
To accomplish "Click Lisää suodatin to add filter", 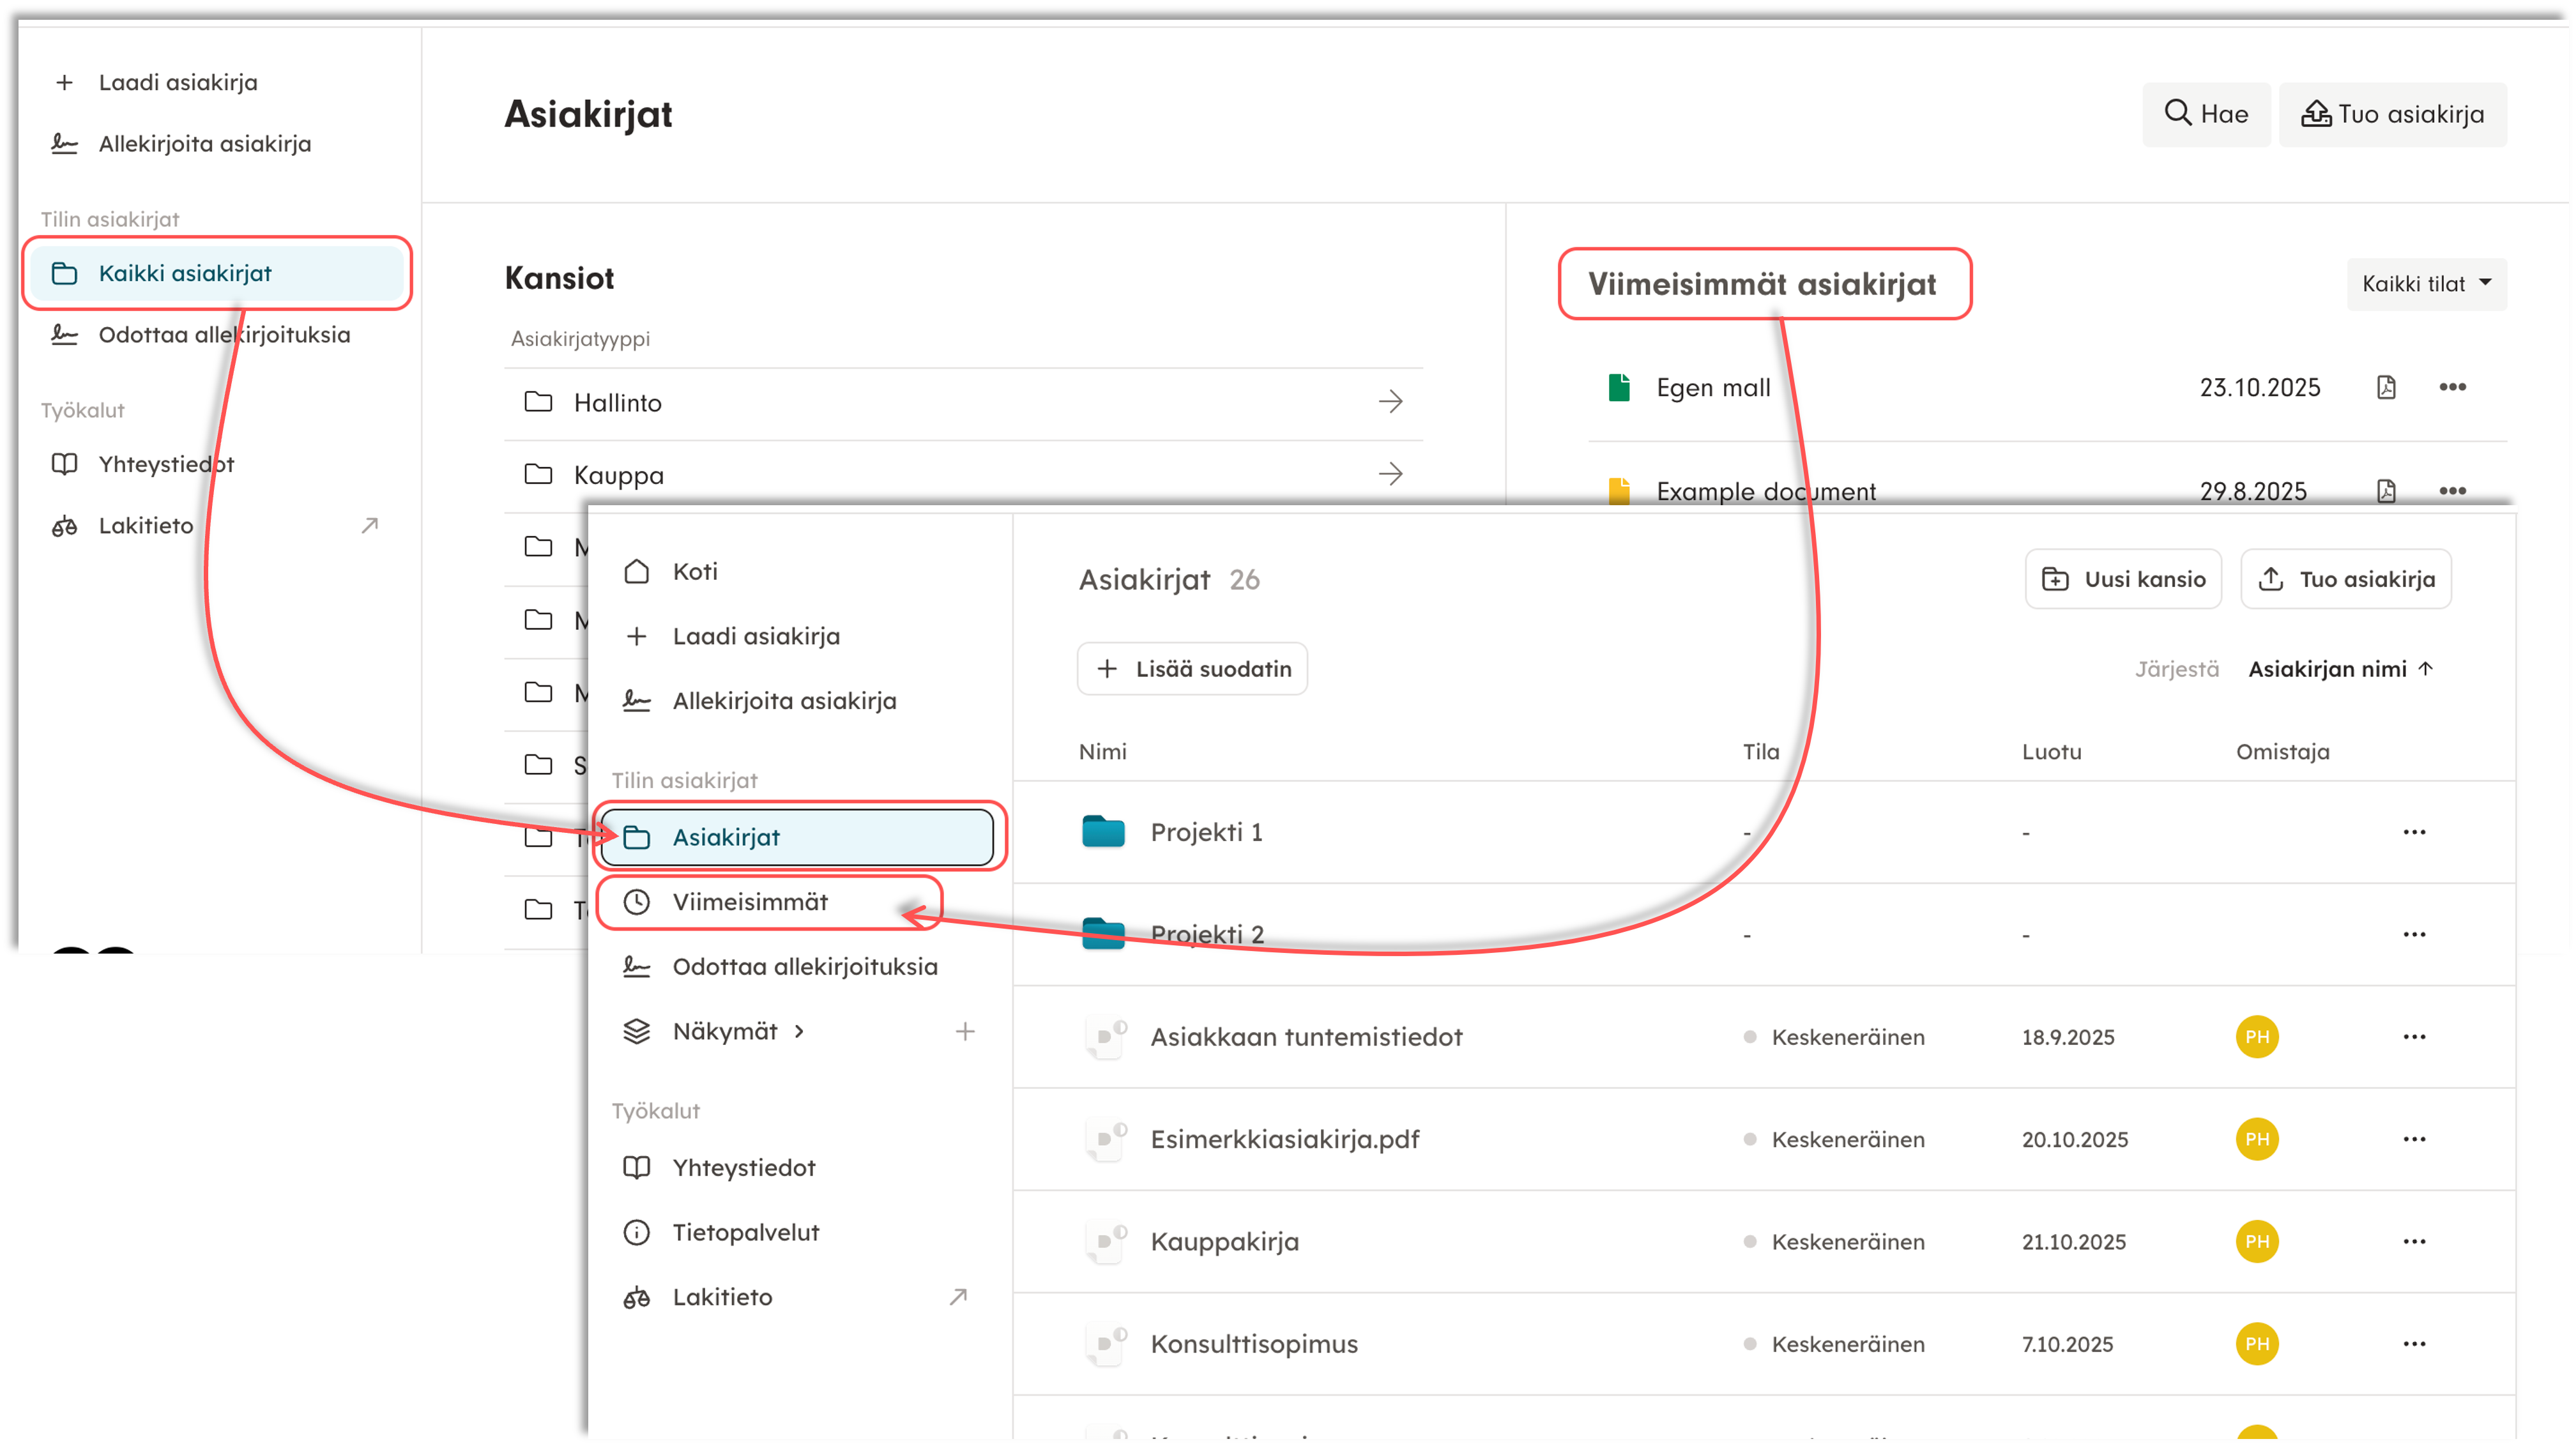I will pyautogui.click(x=1193, y=669).
